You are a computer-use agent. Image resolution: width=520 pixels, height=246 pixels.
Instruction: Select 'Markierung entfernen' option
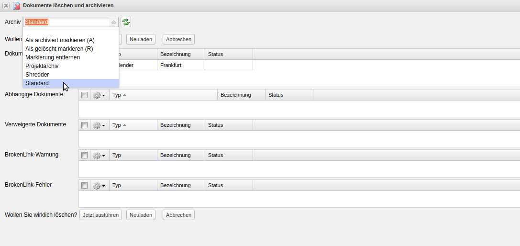click(53, 57)
